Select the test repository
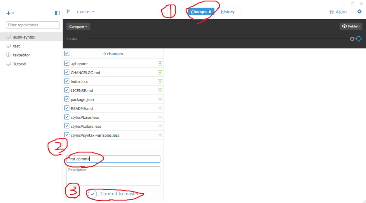366x203 pixels. click(31, 46)
